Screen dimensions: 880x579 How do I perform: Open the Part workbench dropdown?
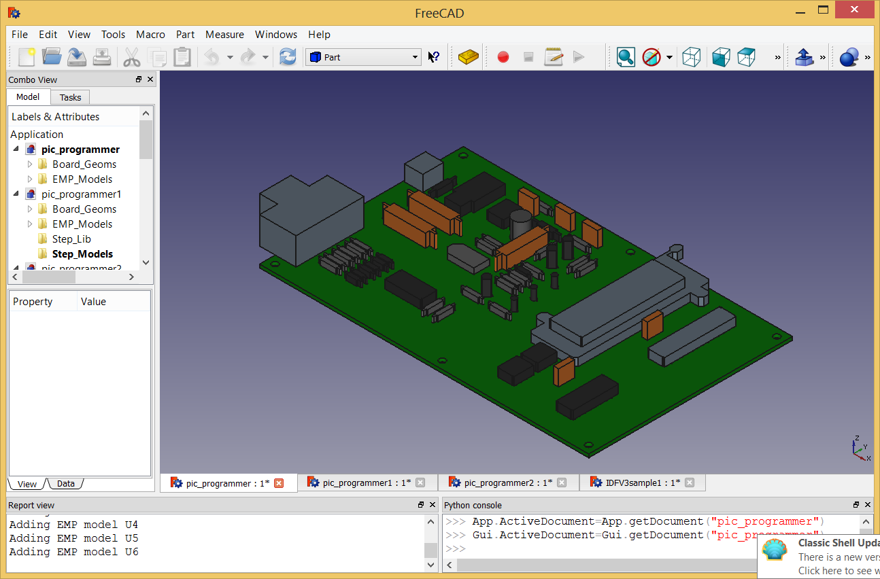click(x=364, y=57)
